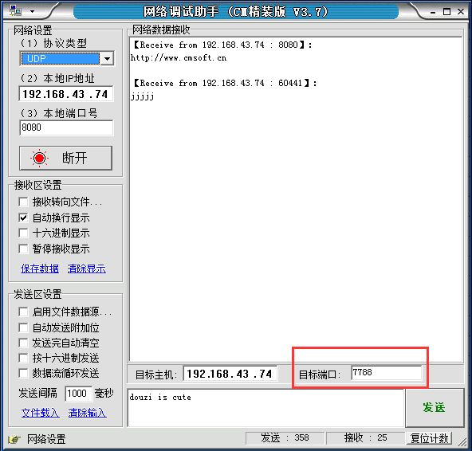Viewport: 472px width, 451px height.
Task: Click the 复位计数 reset counter button
Action: click(430, 438)
